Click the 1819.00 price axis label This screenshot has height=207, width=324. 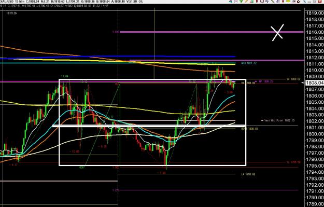click(315, 13)
